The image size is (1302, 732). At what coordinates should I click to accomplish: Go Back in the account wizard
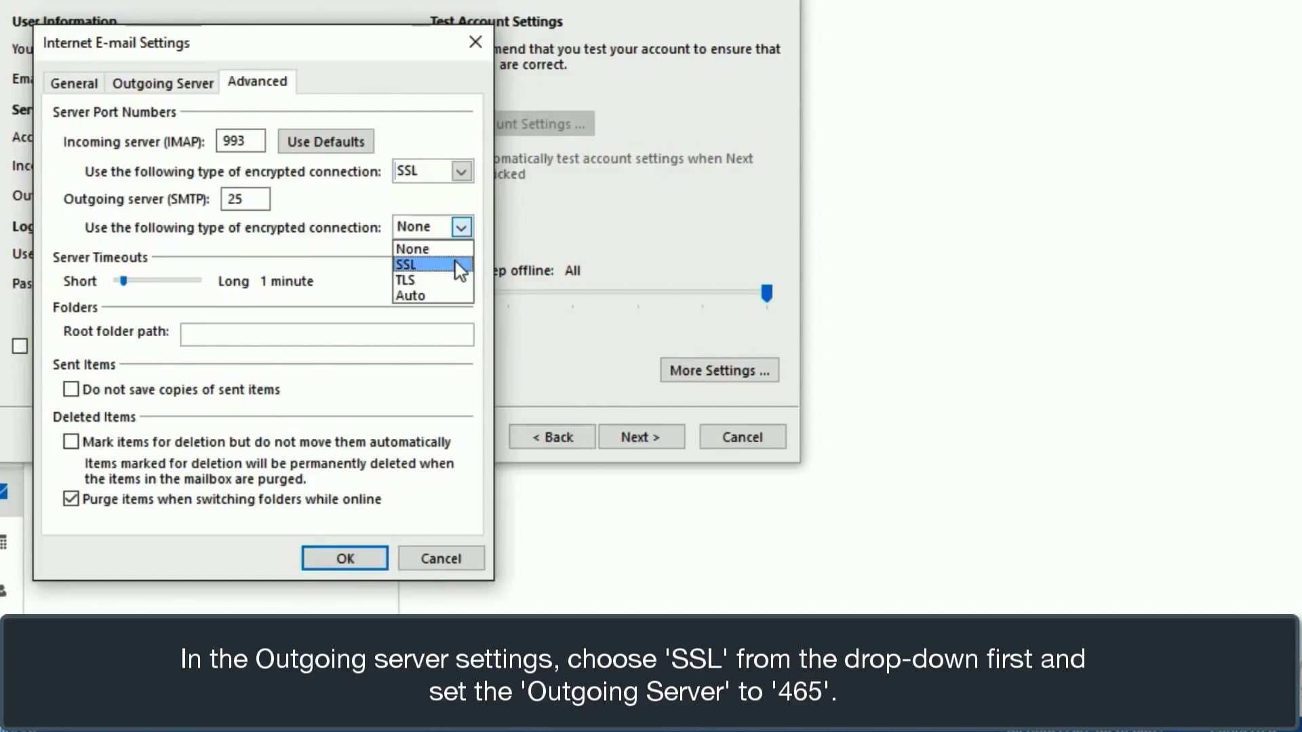pyautogui.click(x=553, y=437)
